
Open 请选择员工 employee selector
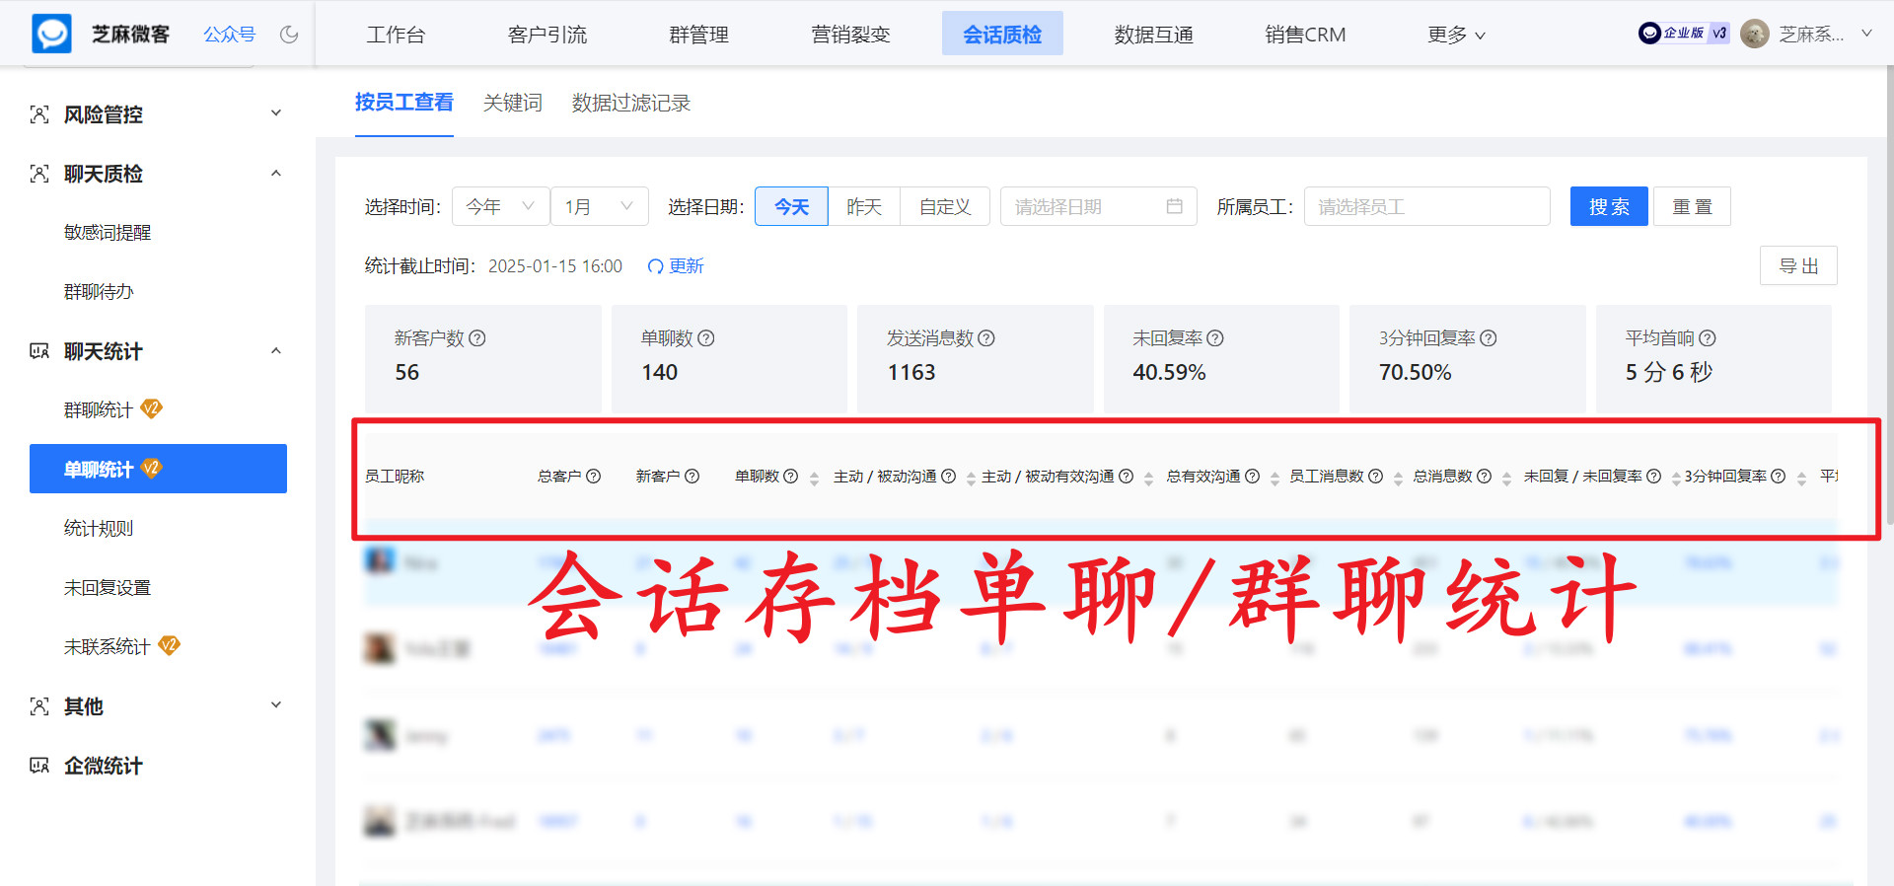point(1426,206)
